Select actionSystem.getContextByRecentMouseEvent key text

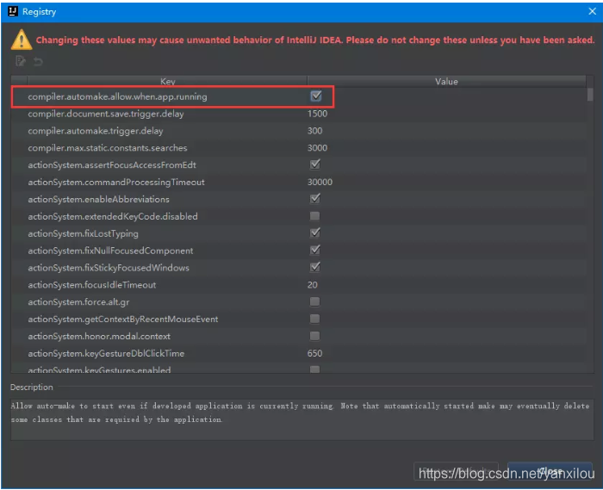[122, 319]
